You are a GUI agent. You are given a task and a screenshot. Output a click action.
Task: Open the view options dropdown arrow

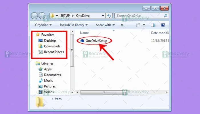point(144,25)
